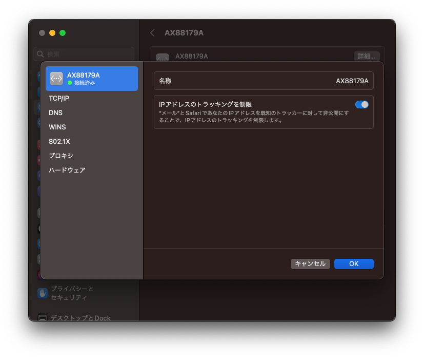Viewport: 424px width, 359px height.
Task: Switch to プロキシ settings
Action: pyautogui.click(x=61, y=155)
